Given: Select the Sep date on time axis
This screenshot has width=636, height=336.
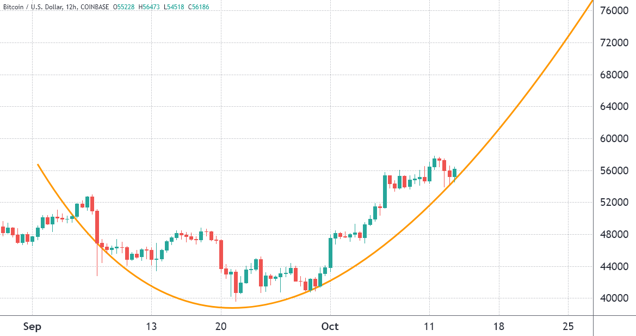Looking at the screenshot, I should point(32,327).
